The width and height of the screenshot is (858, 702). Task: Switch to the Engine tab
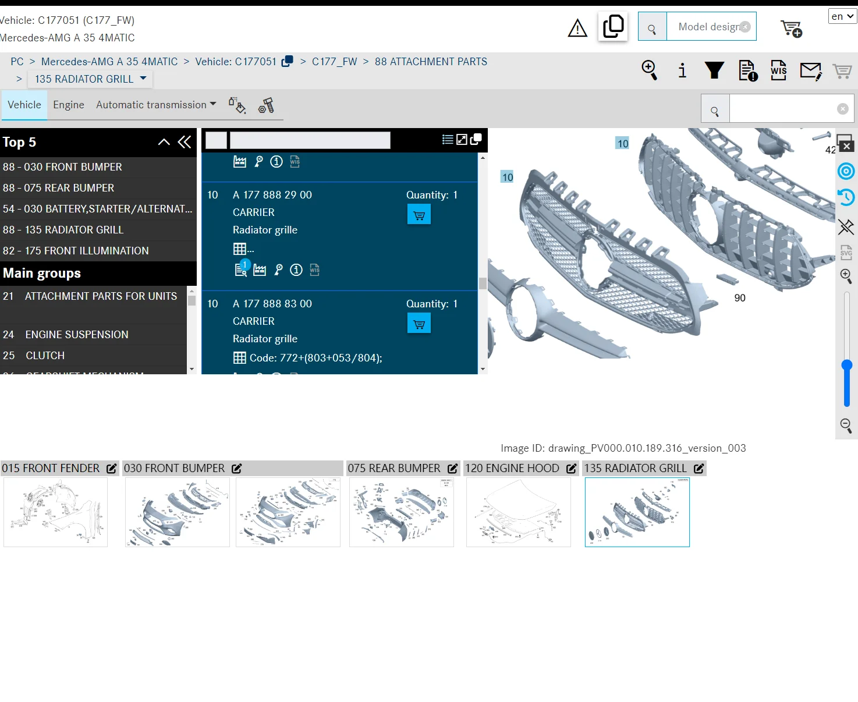click(x=69, y=105)
